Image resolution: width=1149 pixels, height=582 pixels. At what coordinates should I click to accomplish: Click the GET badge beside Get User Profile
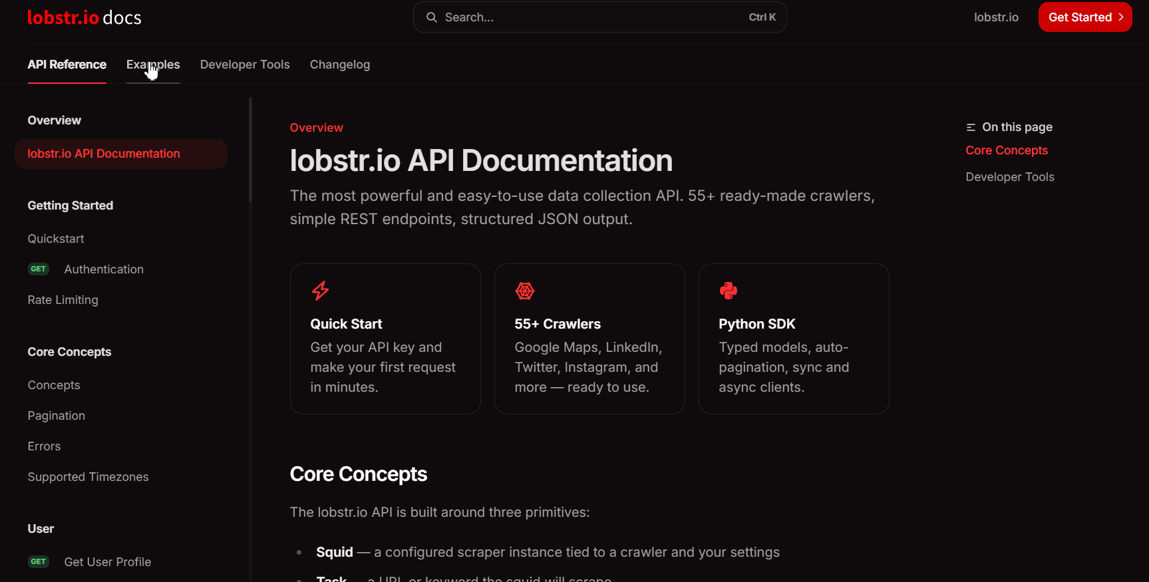click(39, 562)
